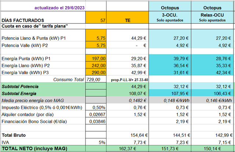This screenshot has height=152, width=235.
Task: Click the Consumo Total label
Action: pyautogui.click(x=43, y=79)
